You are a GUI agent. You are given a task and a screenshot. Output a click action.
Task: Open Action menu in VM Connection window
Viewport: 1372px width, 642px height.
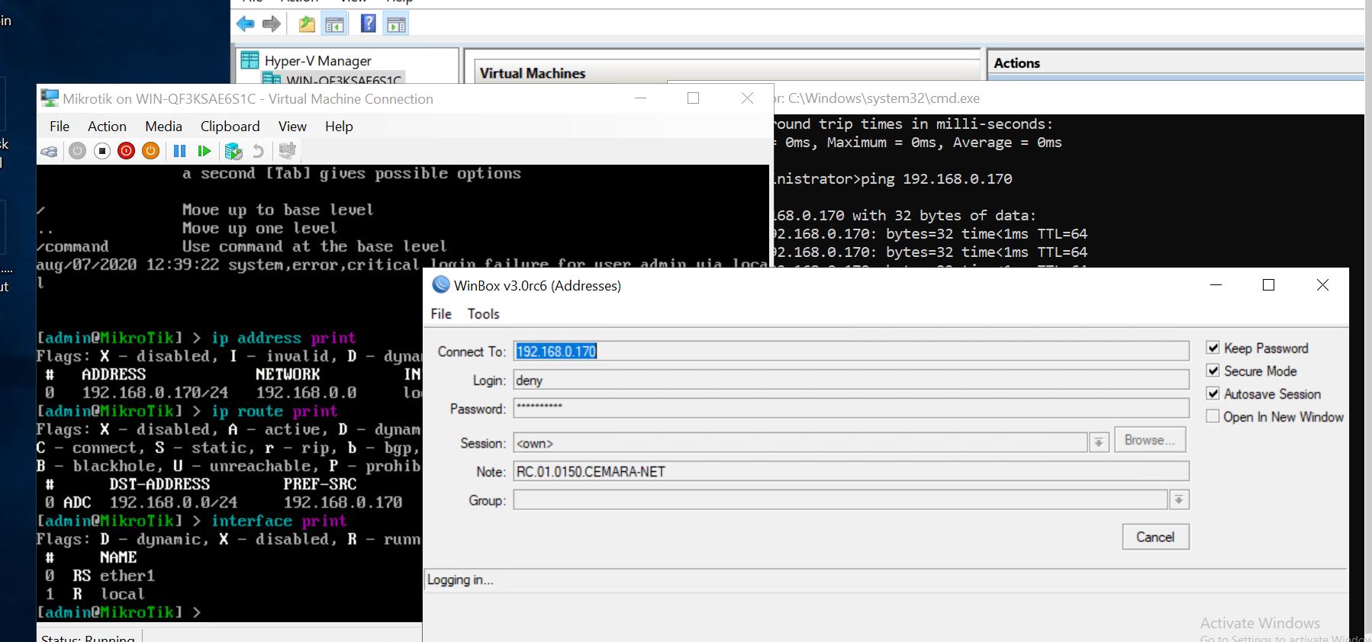coord(107,127)
